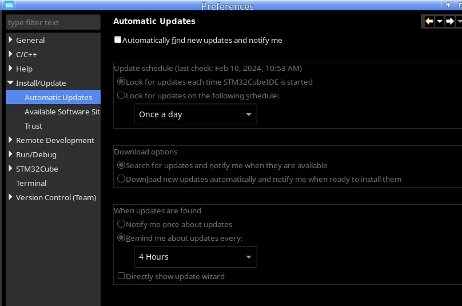Open the Once a day schedule dropdown
462x306 pixels.
coord(196,114)
